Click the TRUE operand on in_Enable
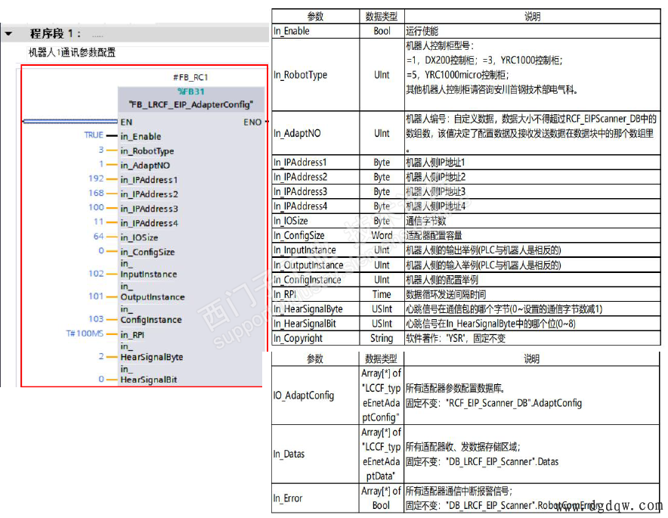 [94, 136]
